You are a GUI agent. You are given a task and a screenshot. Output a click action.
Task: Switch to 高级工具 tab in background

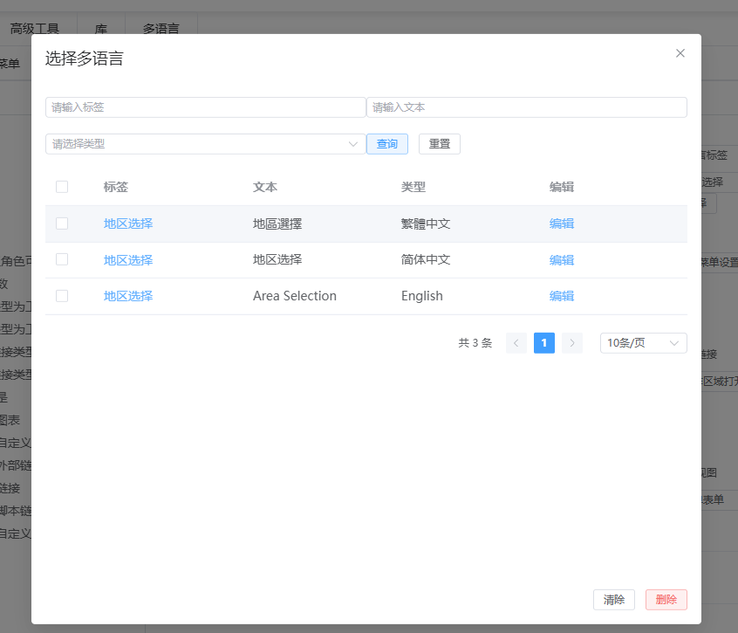pyautogui.click(x=35, y=28)
